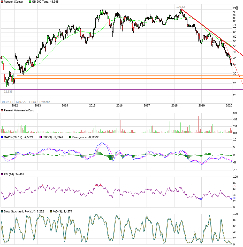243x247 pixels.
Task: Click the olive %D (3) legend swatch
Action: point(51,211)
